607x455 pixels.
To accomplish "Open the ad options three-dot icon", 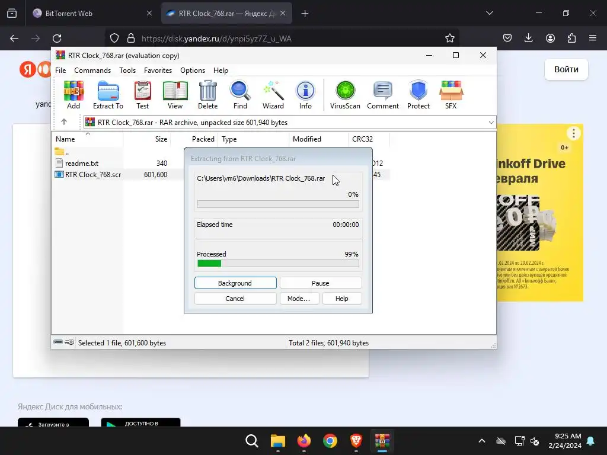I will click(574, 133).
